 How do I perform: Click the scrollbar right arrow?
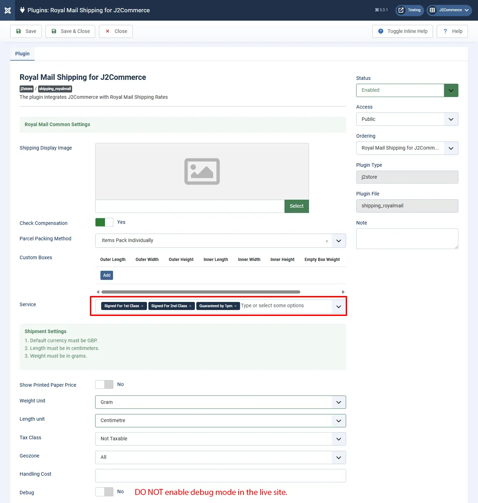pos(343,292)
